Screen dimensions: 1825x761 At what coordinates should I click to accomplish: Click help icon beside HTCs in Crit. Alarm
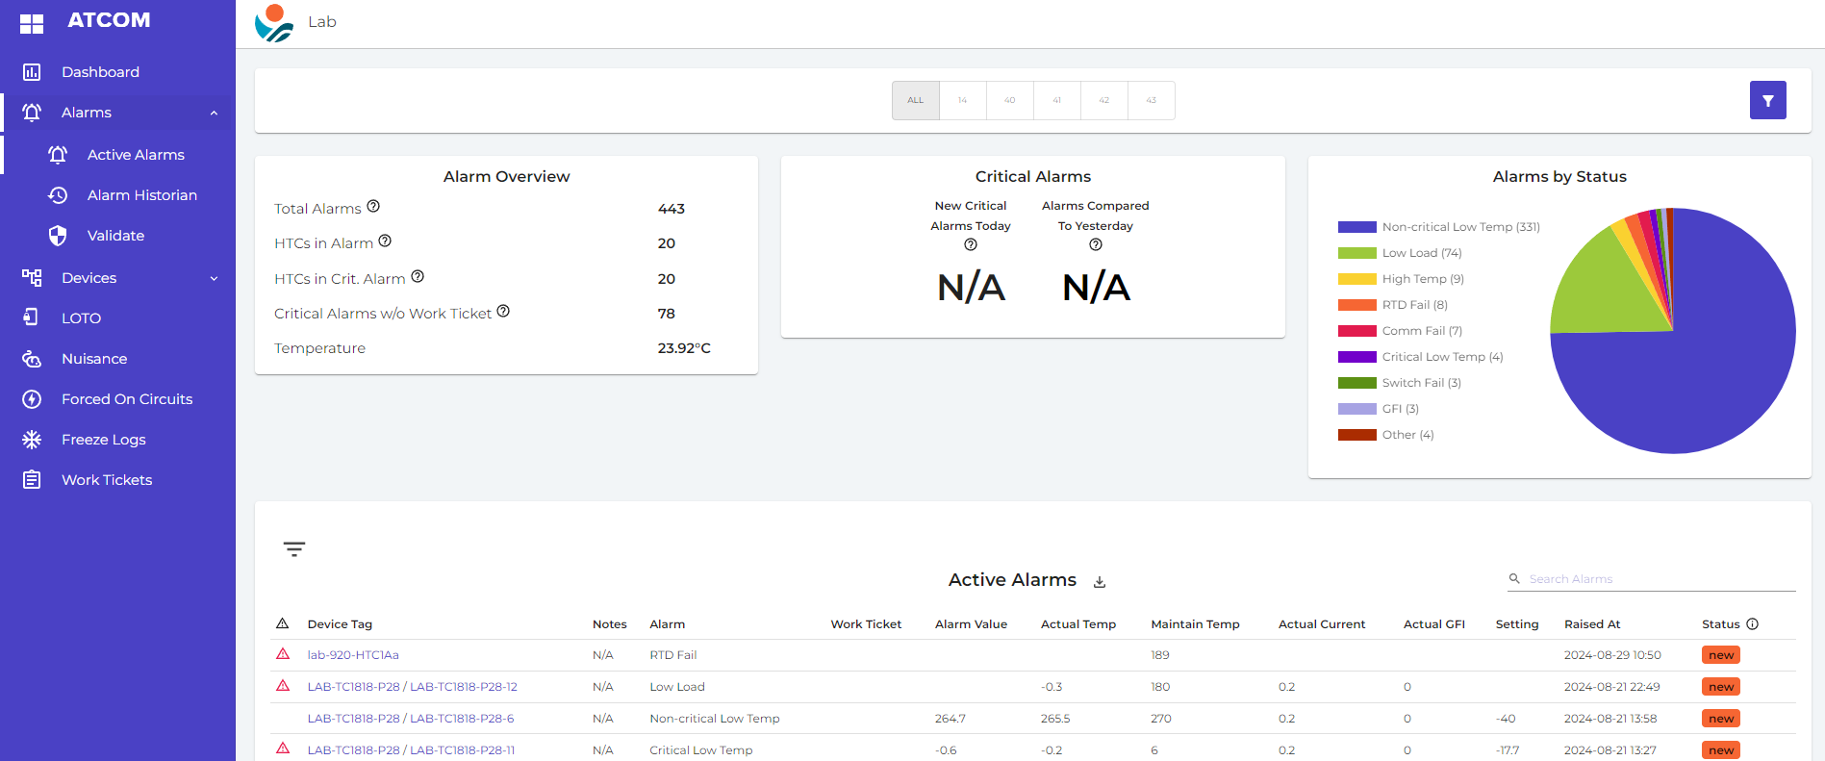[418, 277]
